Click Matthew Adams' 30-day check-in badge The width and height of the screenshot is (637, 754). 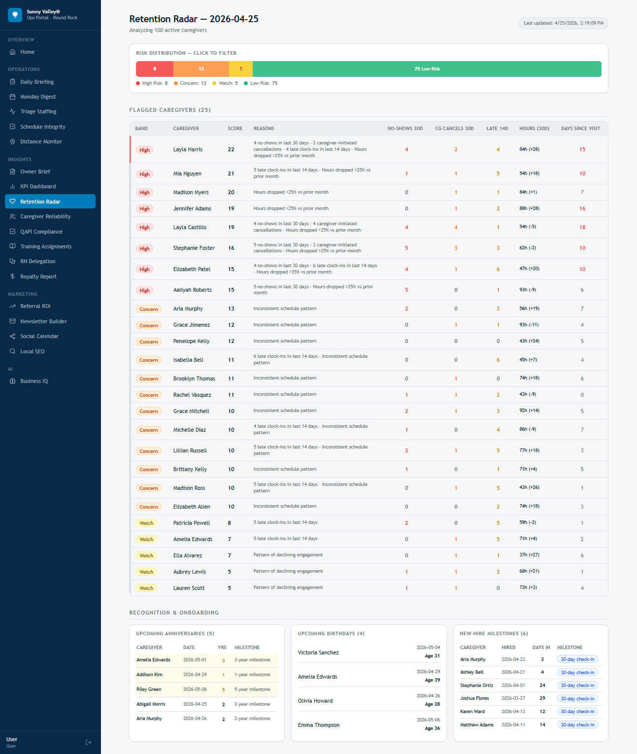(577, 725)
